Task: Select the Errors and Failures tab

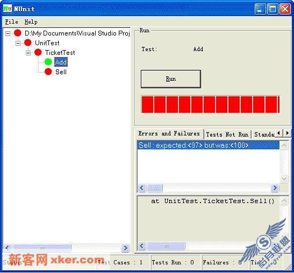Action: (x=169, y=134)
